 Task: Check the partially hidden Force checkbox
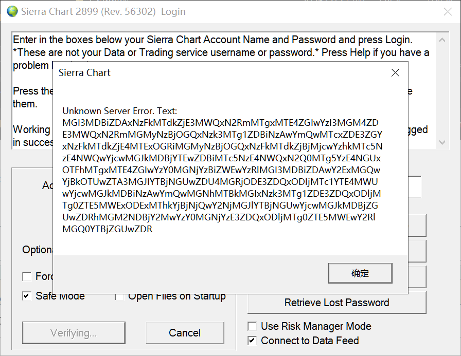point(27,276)
